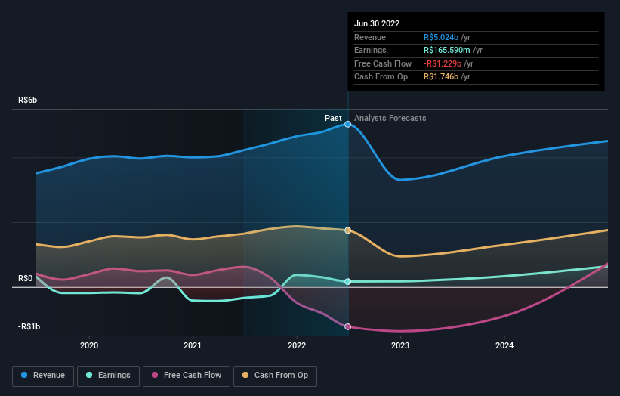The image size is (620, 396).
Task: Click the R$0 y-axis label
Action: [26, 279]
